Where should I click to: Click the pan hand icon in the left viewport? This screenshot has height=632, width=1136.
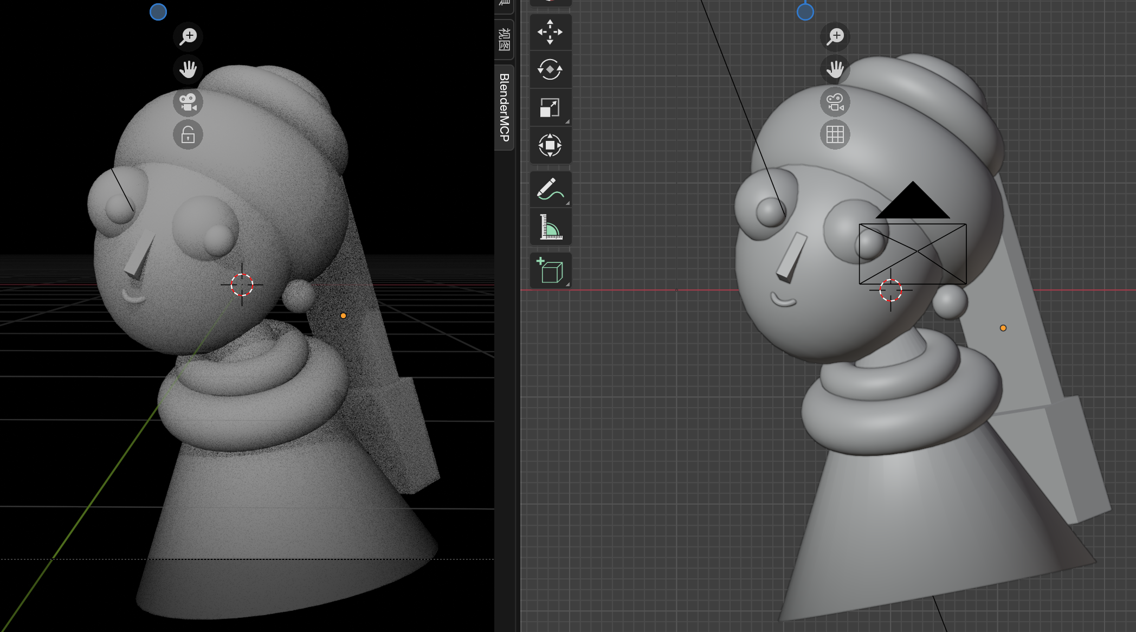pos(188,69)
